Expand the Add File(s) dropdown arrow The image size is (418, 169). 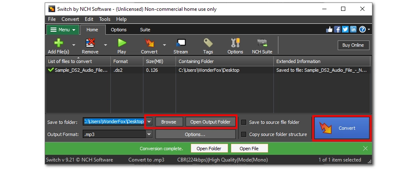74,45
